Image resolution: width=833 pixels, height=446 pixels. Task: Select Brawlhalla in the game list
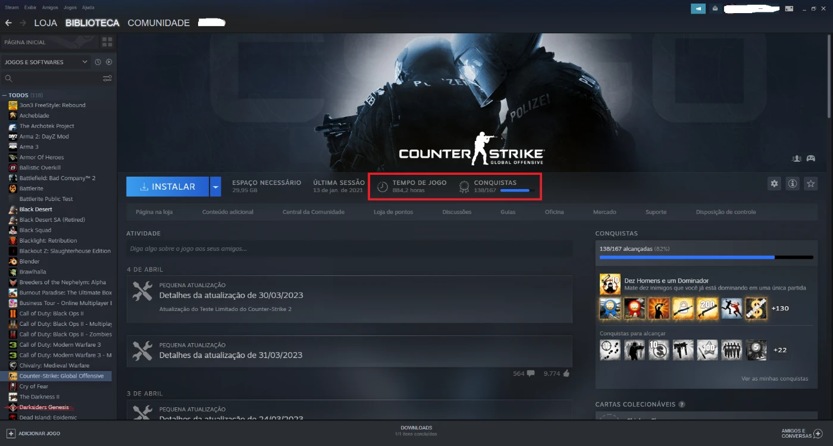[x=33, y=272]
